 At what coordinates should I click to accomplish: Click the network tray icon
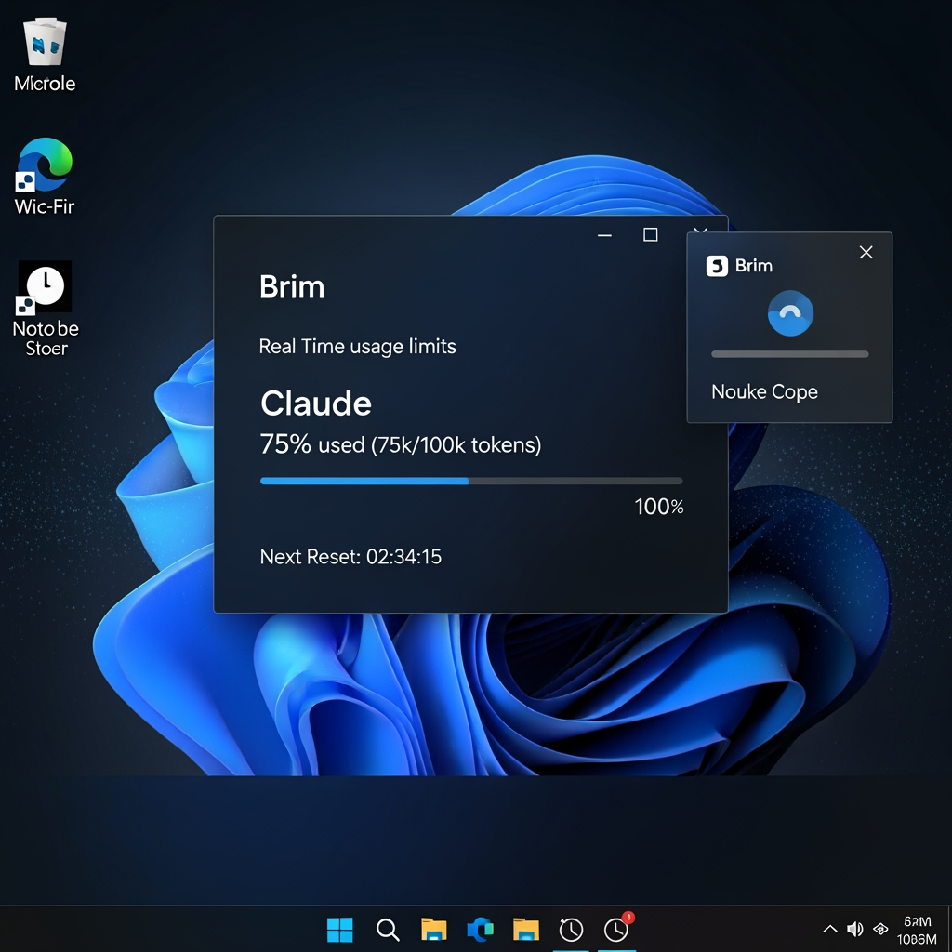click(x=880, y=929)
